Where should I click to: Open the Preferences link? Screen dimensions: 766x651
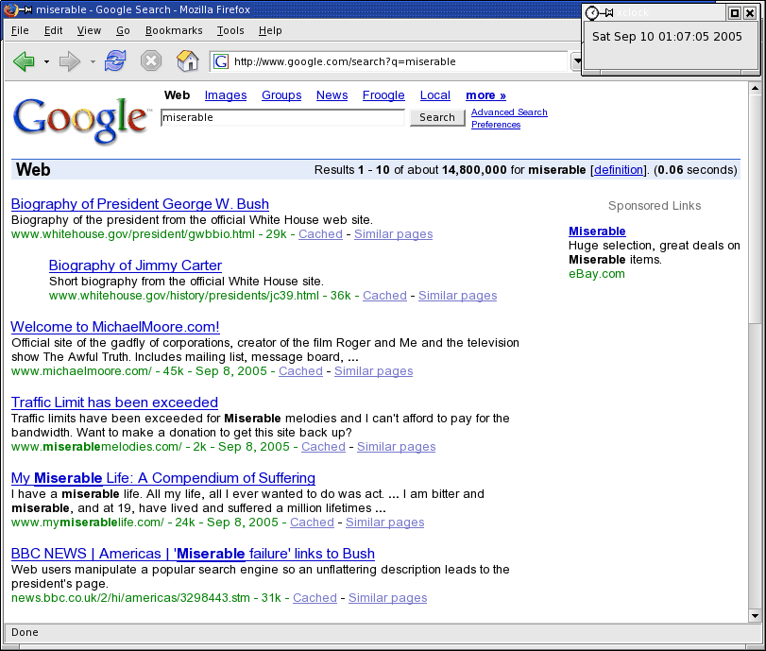[x=496, y=125]
